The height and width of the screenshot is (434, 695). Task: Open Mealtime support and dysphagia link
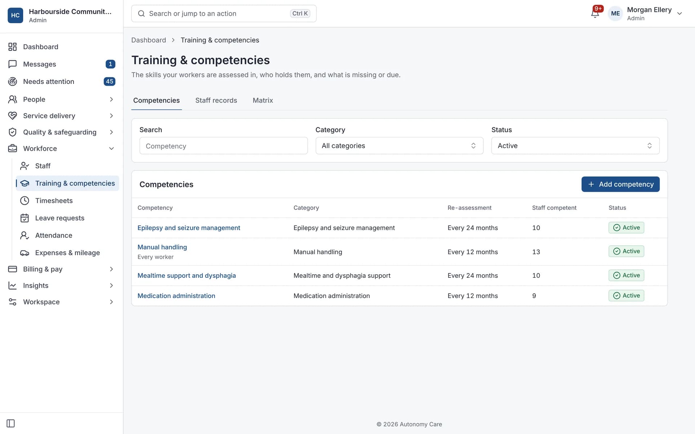[x=186, y=275]
